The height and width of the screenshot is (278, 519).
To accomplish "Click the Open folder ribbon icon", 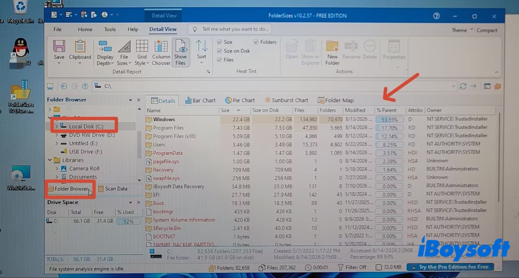I will 292,46.
